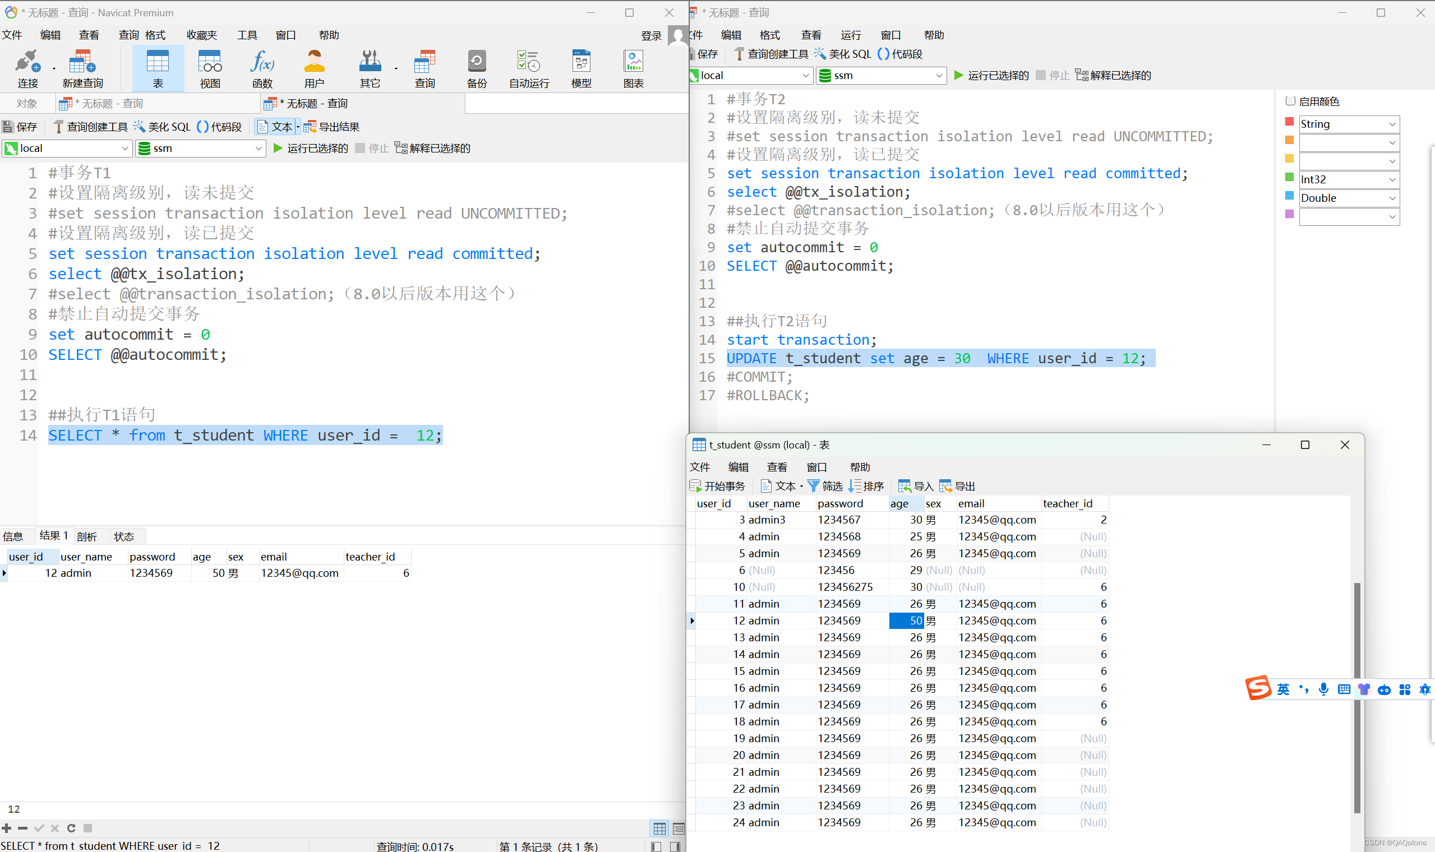Enable the 启用颜色 checkbox
Image resolution: width=1435 pixels, height=852 pixels.
(x=1290, y=101)
